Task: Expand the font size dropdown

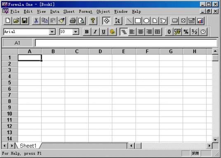Action: (76, 32)
